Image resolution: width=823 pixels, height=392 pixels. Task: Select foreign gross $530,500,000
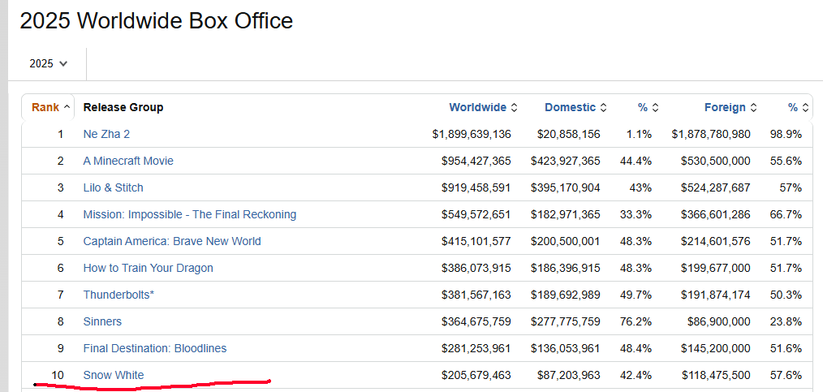[x=715, y=161]
